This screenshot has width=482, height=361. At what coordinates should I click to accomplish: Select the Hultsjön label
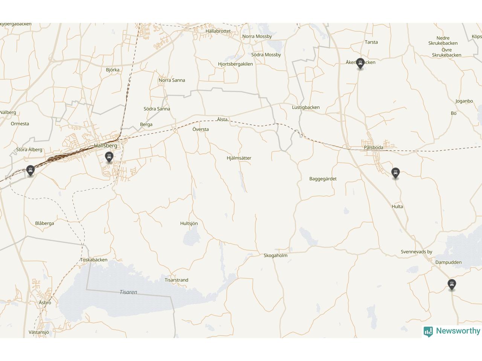(189, 223)
